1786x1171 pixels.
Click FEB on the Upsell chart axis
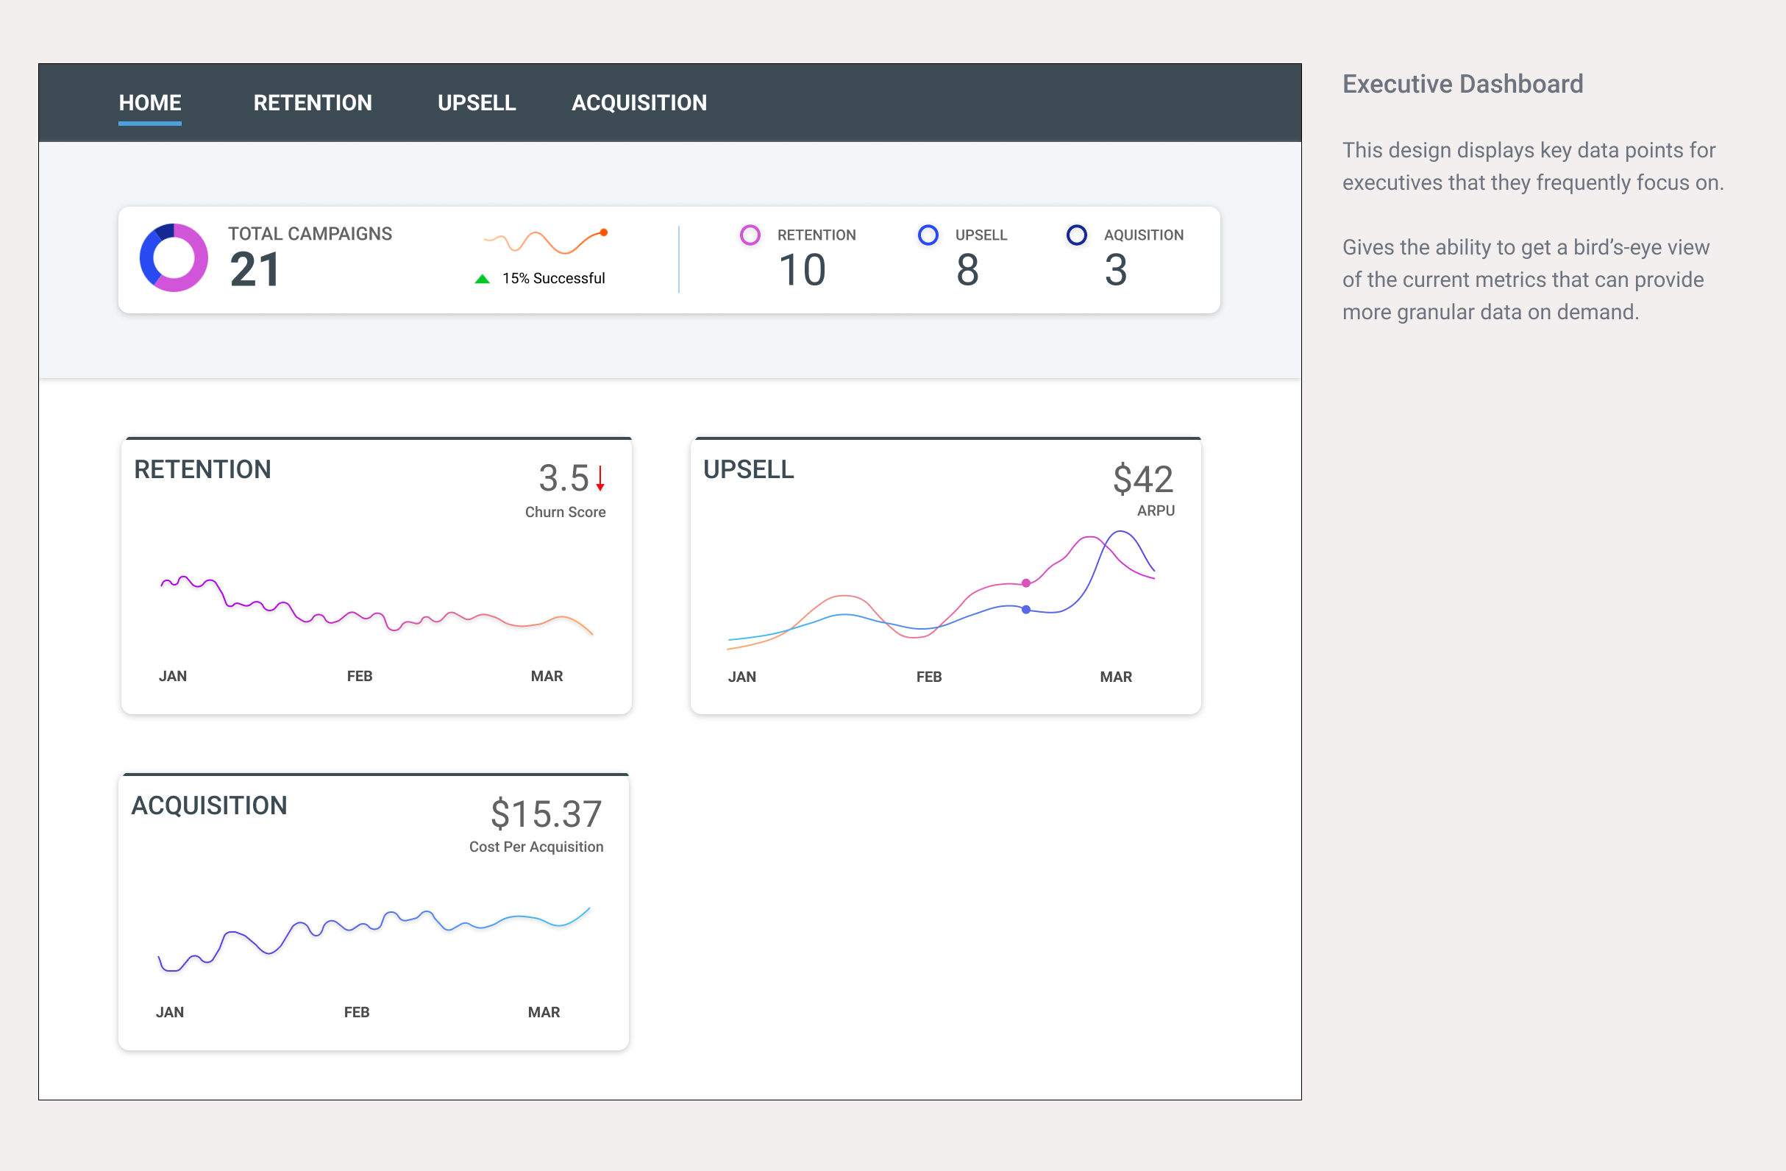[x=929, y=677]
